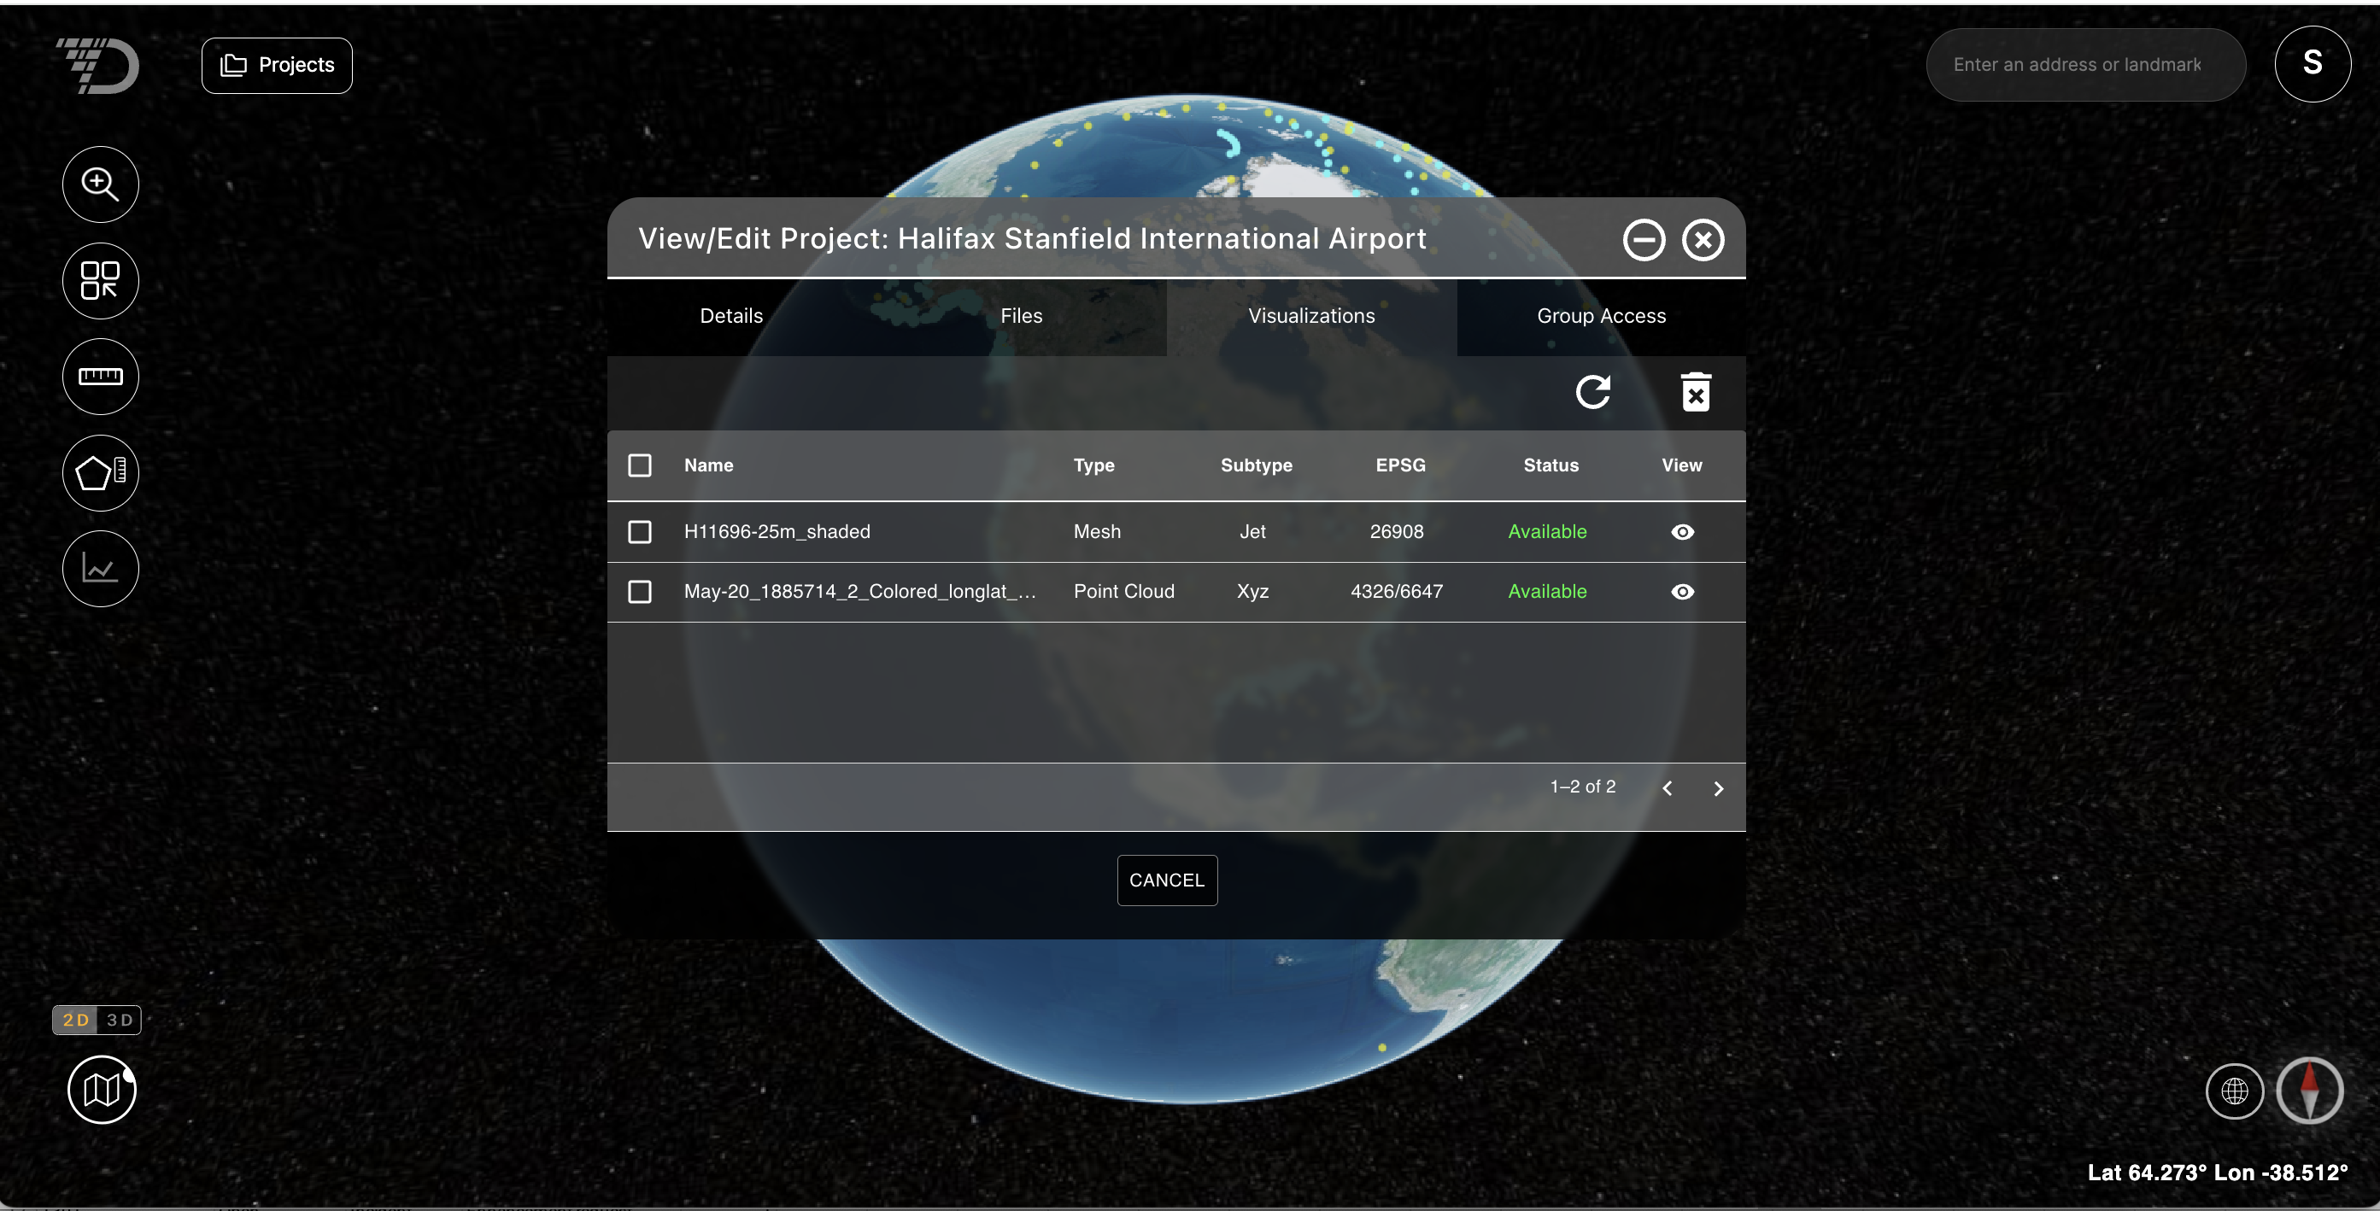Click the Subtype column header
Screen dimensions: 2380x1211
tap(1257, 465)
